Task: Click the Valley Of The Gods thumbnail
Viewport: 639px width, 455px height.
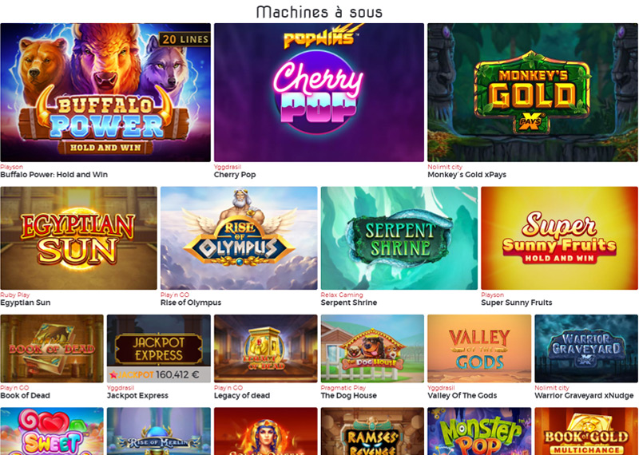Action: click(479, 348)
